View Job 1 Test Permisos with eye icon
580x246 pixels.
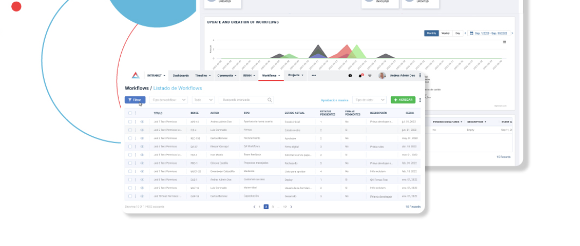[142, 122]
